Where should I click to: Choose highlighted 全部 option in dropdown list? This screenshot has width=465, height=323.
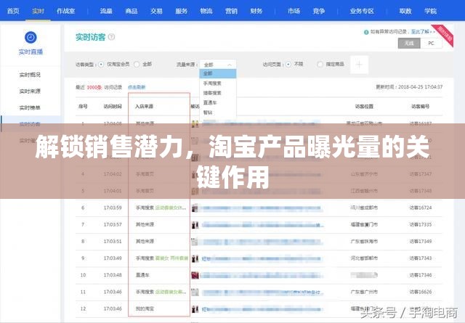point(218,73)
